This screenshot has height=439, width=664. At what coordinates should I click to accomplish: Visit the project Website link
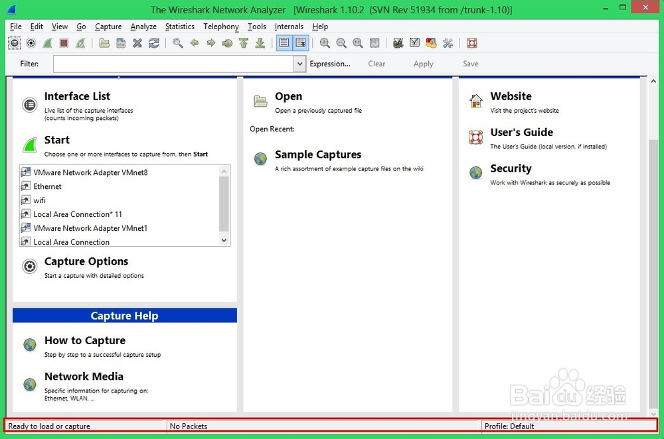pyautogui.click(x=511, y=96)
